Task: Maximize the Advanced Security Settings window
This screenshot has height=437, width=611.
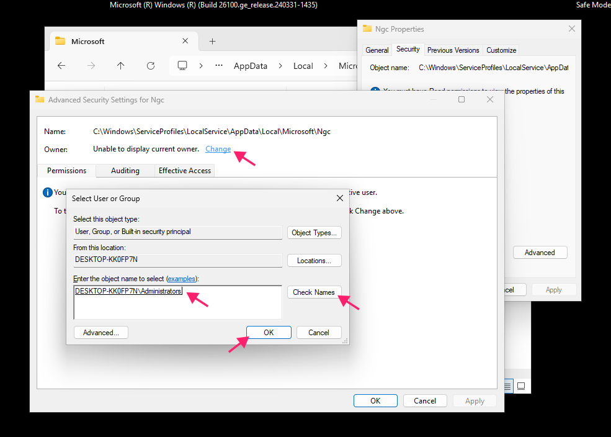Action: tap(462, 99)
